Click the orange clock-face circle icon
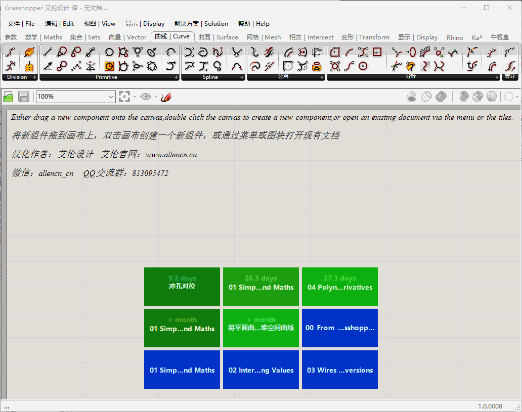The width and height of the screenshot is (522, 412). (109, 66)
